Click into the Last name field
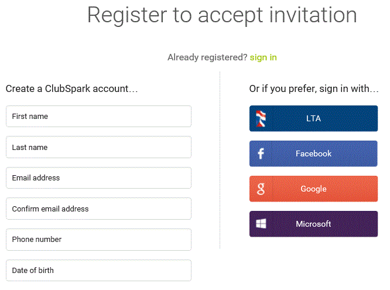The width and height of the screenshot is (390, 290). [98, 147]
